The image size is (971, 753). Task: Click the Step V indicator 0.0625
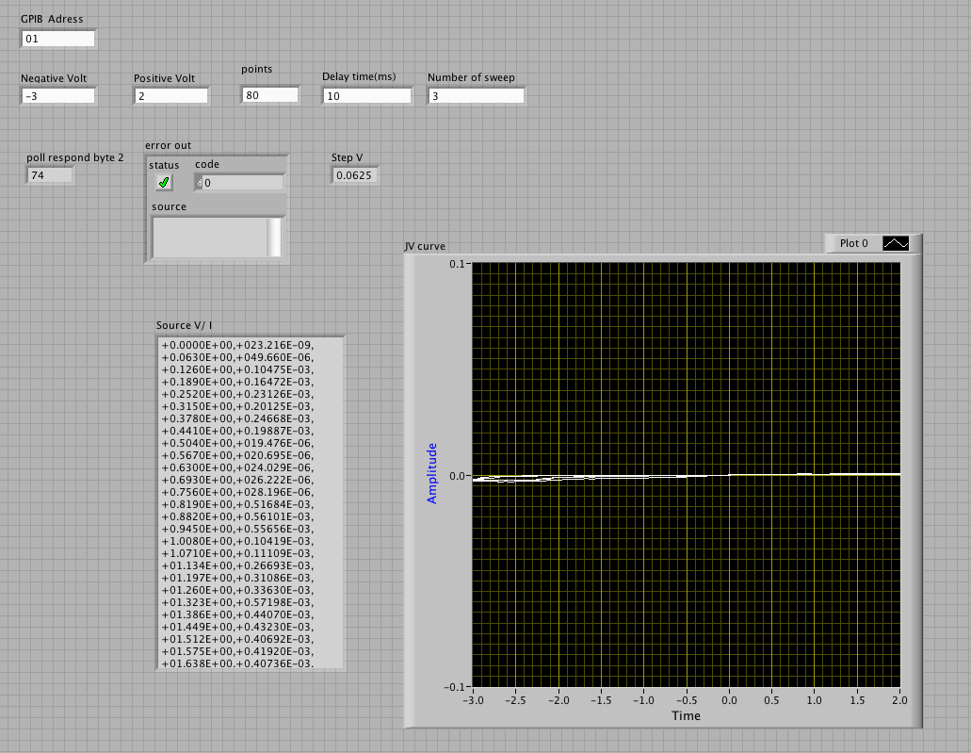(x=354, y=175)
